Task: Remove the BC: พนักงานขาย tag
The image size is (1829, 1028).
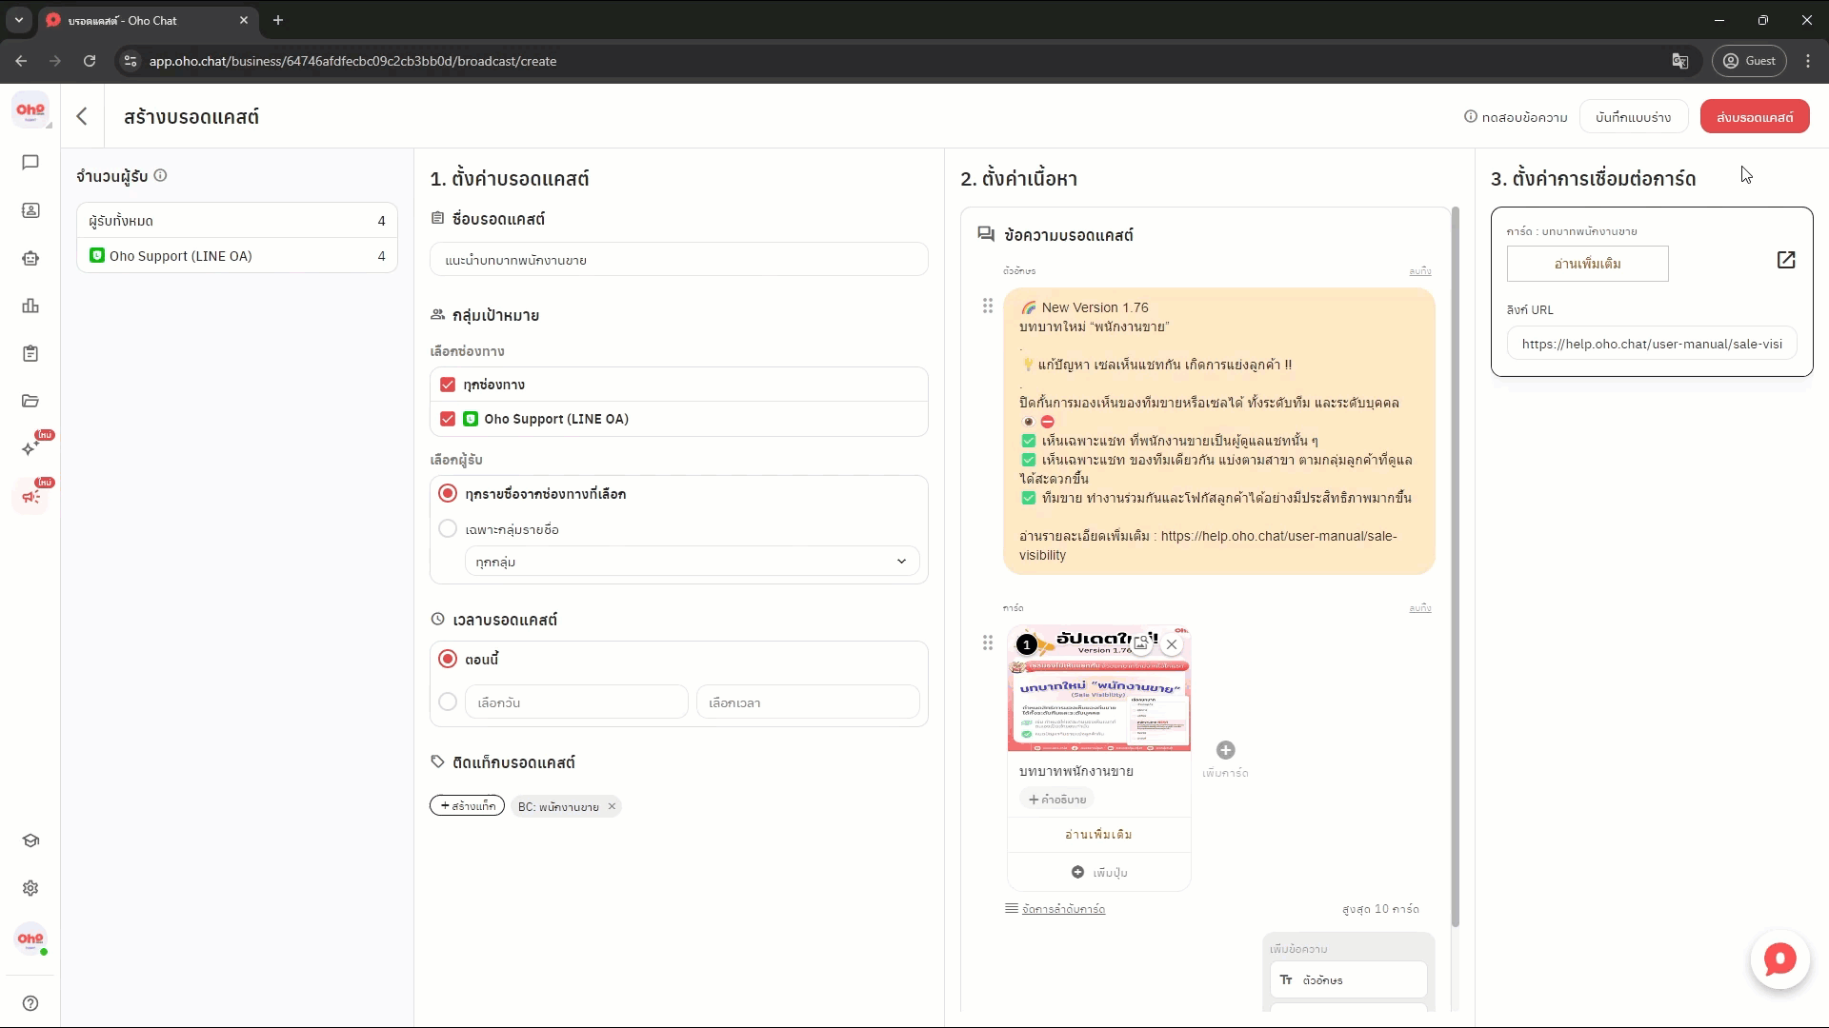Action: pyautogui.click(x=612, y=806)
